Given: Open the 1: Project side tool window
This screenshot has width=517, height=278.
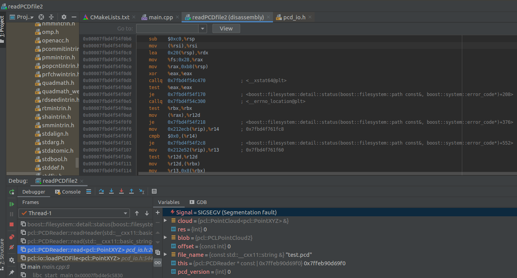Looking at the screenshot, I should tap(3, 29).
